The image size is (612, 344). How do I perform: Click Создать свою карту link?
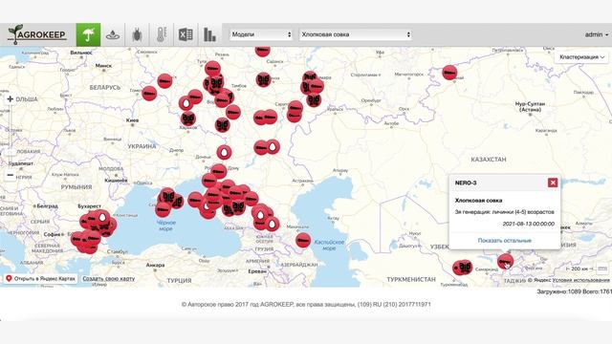pyautogui.click(x=108, y=278)
